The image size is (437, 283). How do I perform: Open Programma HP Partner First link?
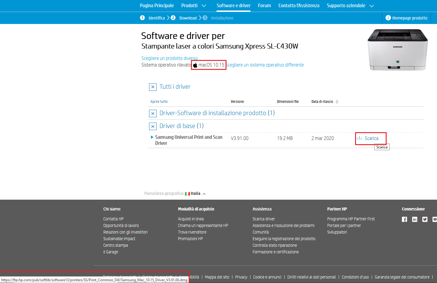click(351, 219)
